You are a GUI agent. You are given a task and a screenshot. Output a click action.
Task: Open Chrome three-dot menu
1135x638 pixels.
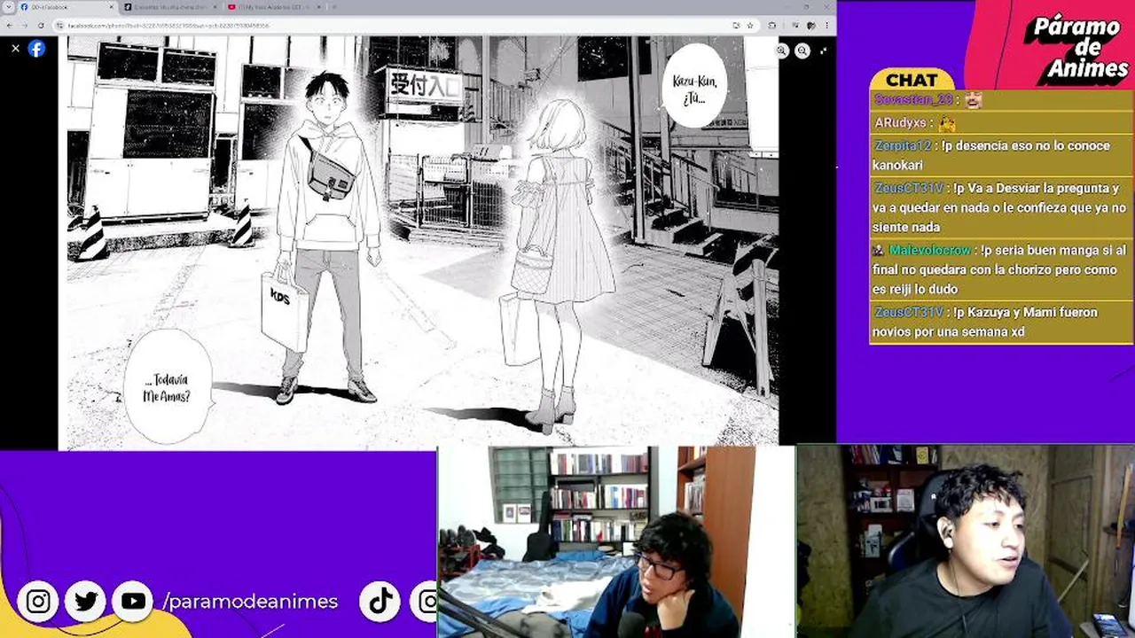tap(826, 26)
